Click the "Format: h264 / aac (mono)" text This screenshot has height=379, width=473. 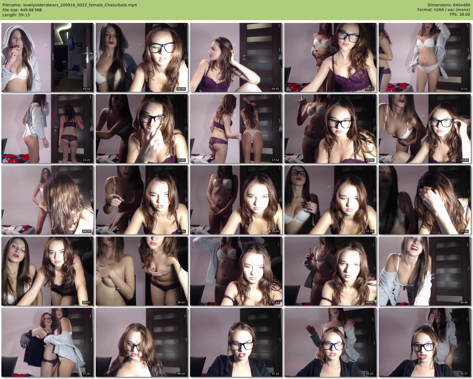444,10
